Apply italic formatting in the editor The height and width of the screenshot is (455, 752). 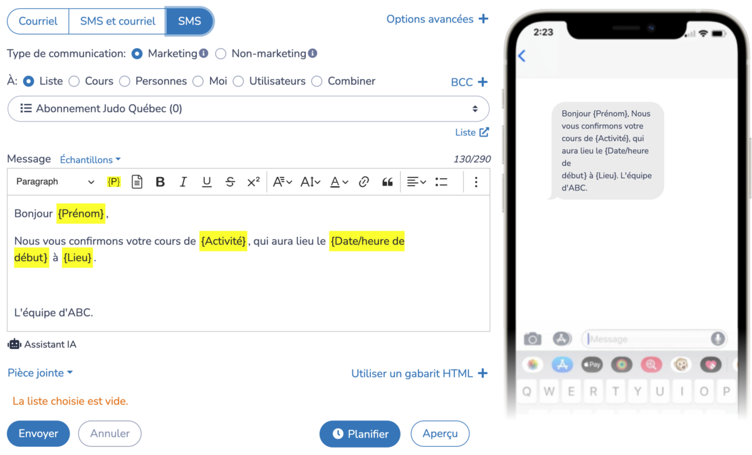183,181
